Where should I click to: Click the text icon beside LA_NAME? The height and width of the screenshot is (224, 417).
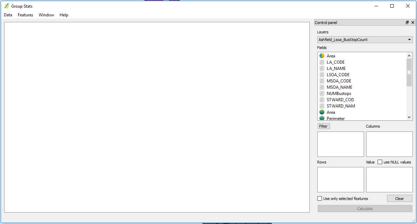[x=322, y=68]
